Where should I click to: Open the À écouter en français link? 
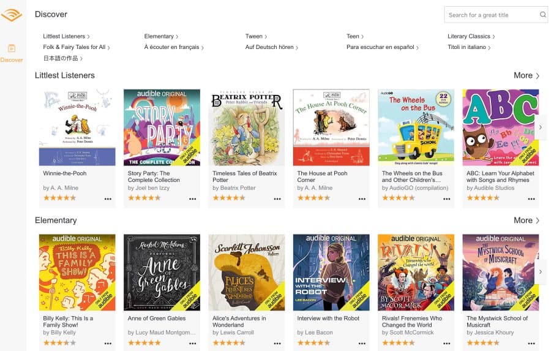[173, 47]
